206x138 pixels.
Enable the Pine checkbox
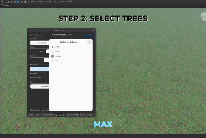point(53,51)
